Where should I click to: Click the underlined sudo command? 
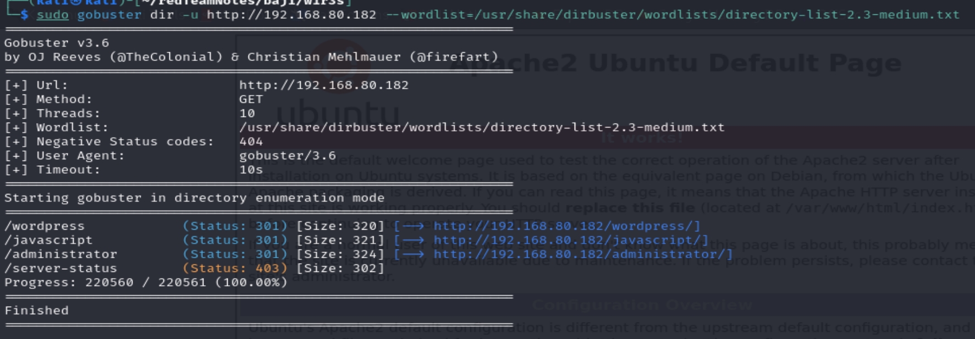click(x=52, y=15)
